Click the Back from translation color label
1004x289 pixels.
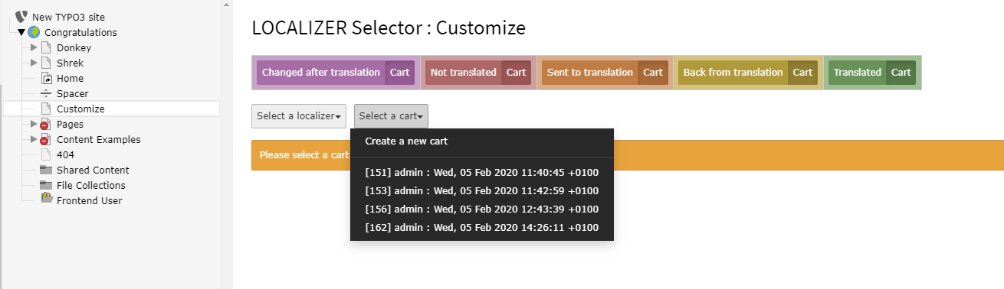733,73
